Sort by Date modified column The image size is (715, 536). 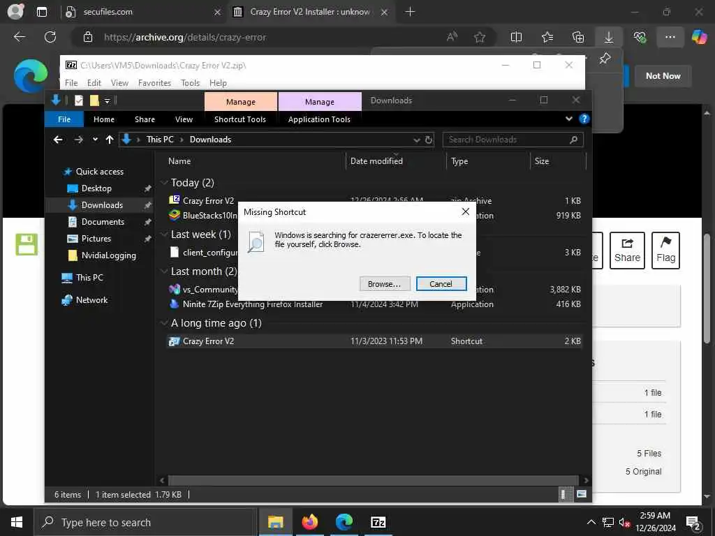(376, 161)
